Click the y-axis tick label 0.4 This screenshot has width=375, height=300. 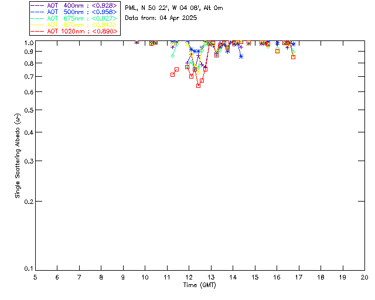coord(29,132)
